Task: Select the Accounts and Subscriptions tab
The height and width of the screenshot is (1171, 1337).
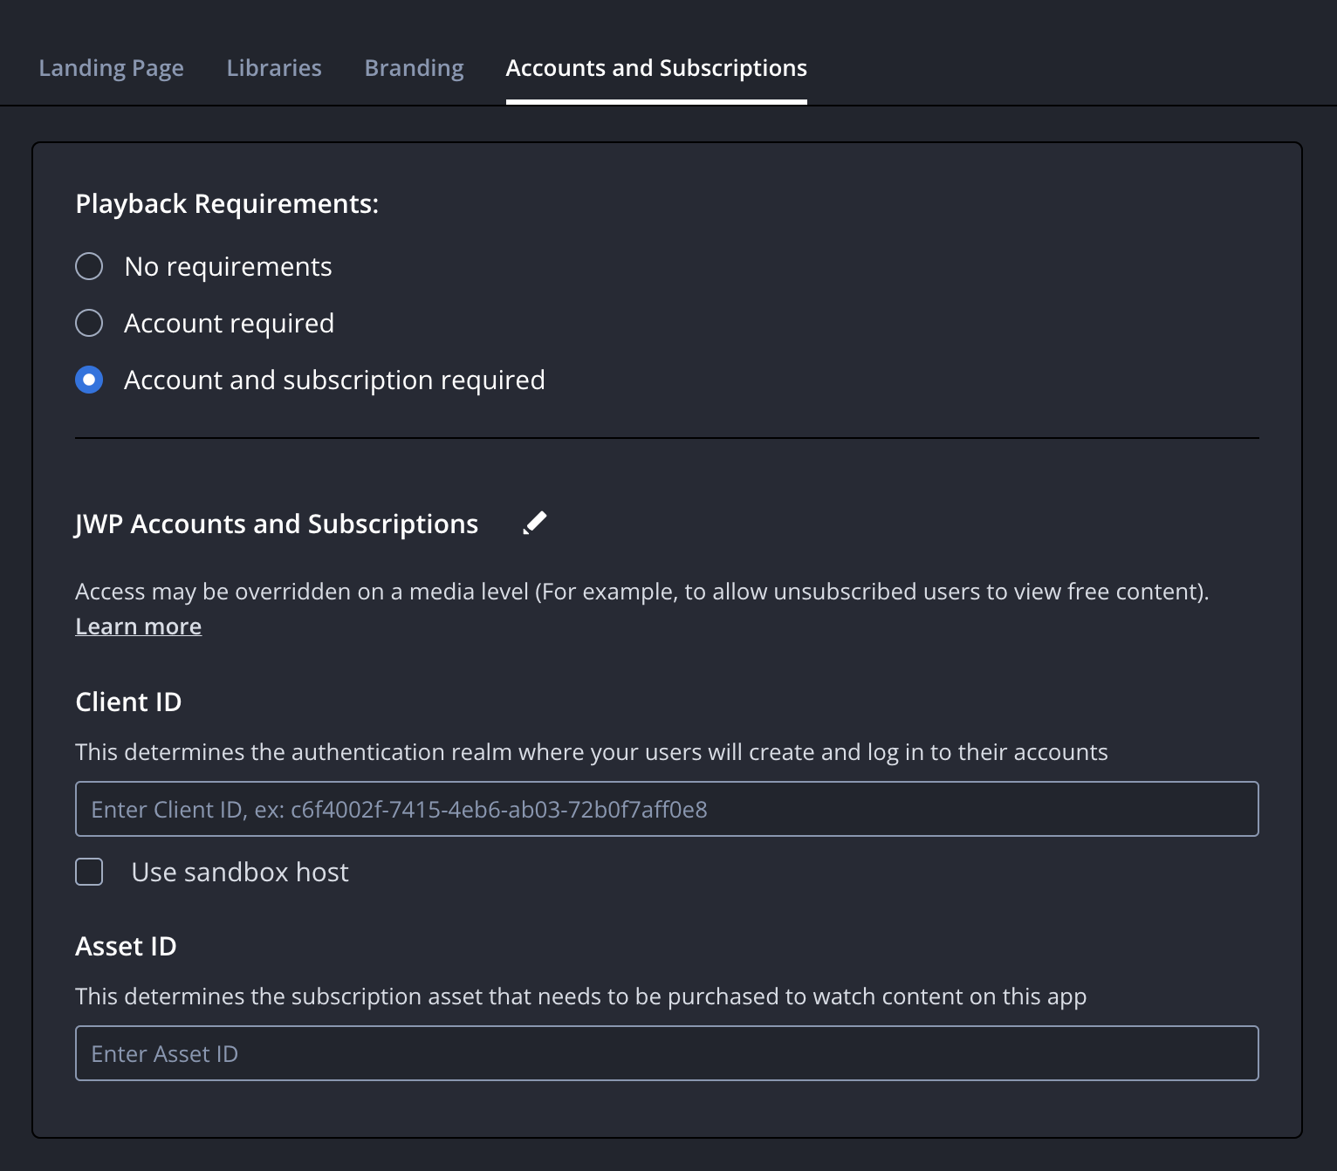Action: 656,68
